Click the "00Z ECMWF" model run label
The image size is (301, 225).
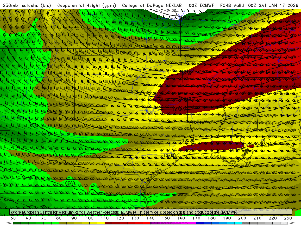click(201, 5)
